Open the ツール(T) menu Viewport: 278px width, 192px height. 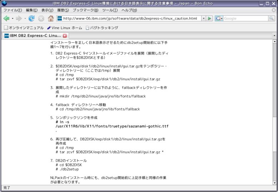tap(110, 10)
